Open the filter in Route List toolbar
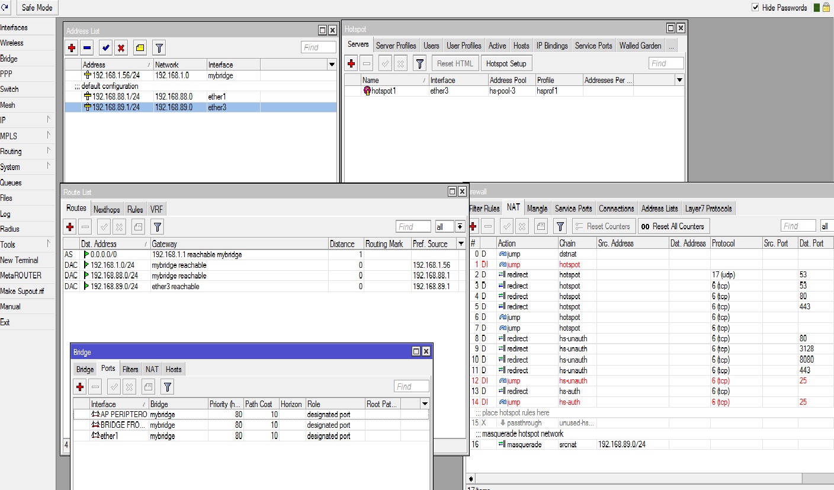 (x=157, y=226)
